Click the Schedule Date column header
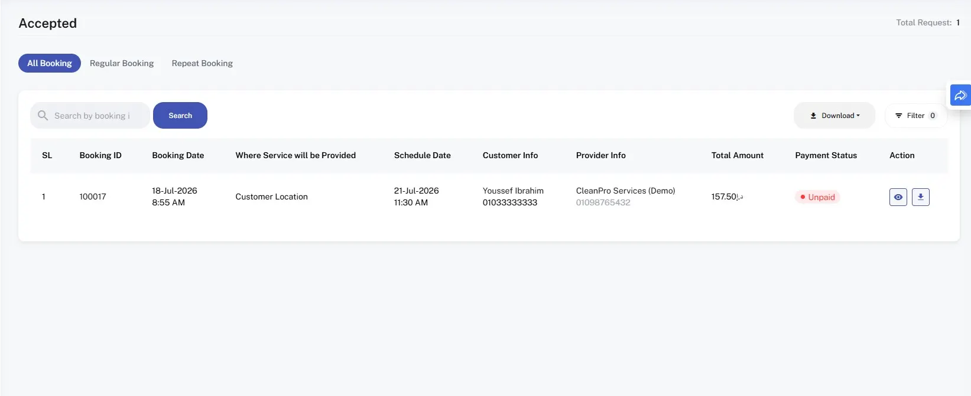This screenshot has width=971, height=396. pyautogui.click(x=423, y=155)
